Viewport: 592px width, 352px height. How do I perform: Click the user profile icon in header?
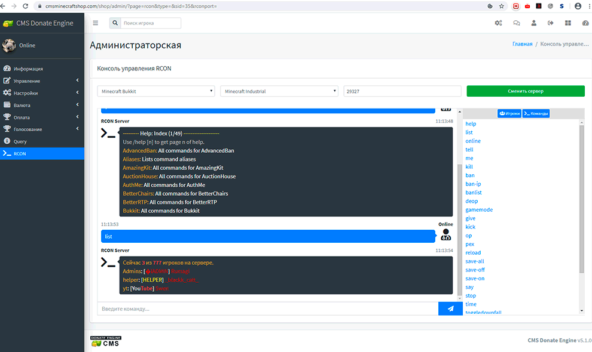(x=533, y=23)
